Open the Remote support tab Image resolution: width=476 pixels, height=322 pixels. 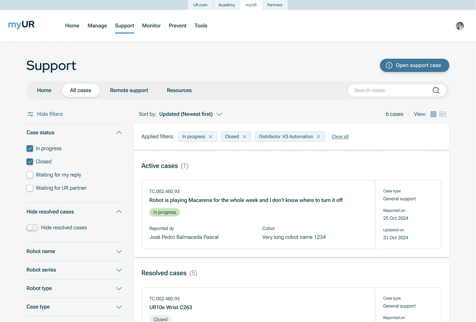[129, 90]
